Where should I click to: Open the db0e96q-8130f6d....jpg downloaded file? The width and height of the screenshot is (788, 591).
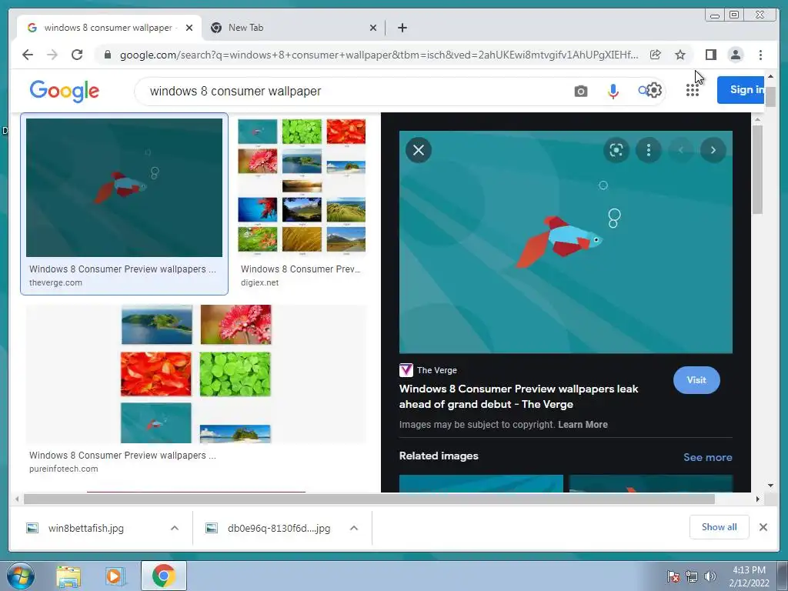[279, 528]
